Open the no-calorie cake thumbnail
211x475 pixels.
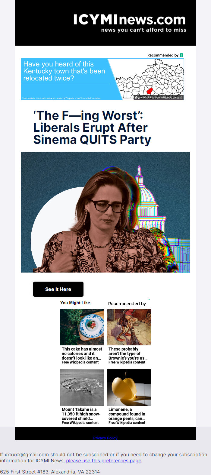[x=82, y=327]
